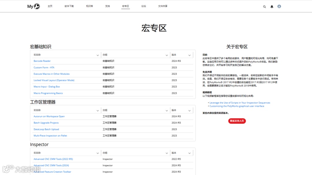The height and width of the screenshot is (175, 312).
Task: Expand 分组 column dropdown in Inspector table
Action: tap(167, 153)
